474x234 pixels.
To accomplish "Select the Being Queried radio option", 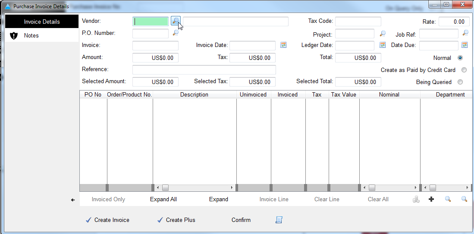I will [x=460, y=82].
